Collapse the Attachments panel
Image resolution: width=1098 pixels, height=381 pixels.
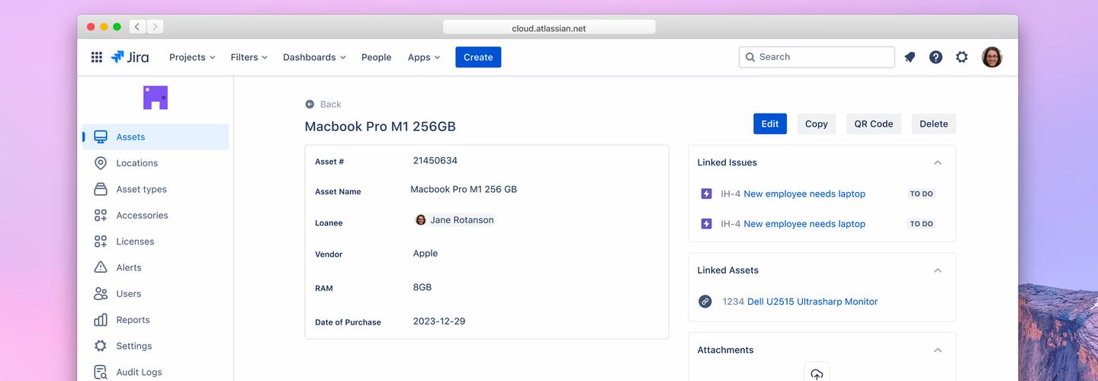pos(938,351)
